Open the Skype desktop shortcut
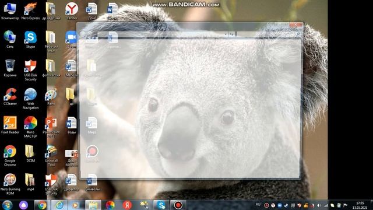 (30, 40)
